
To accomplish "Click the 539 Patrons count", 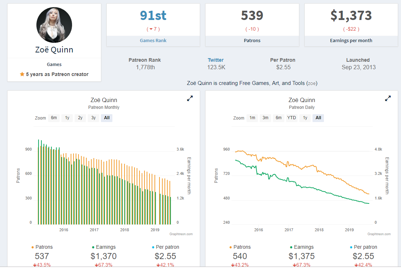I will [252, 15].
